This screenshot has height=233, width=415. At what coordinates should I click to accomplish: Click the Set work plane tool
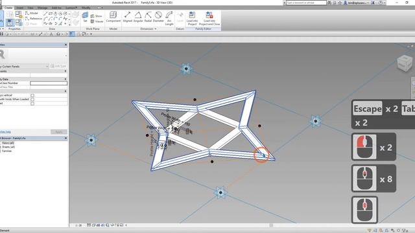pyautogui.click(x=85, y=17)
